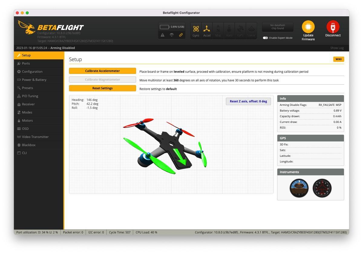Click the failsafe parachute status icon
Image resolution: width=363 pixels, height=253 pixels.
pyautogui.click(x=172, y=35)
